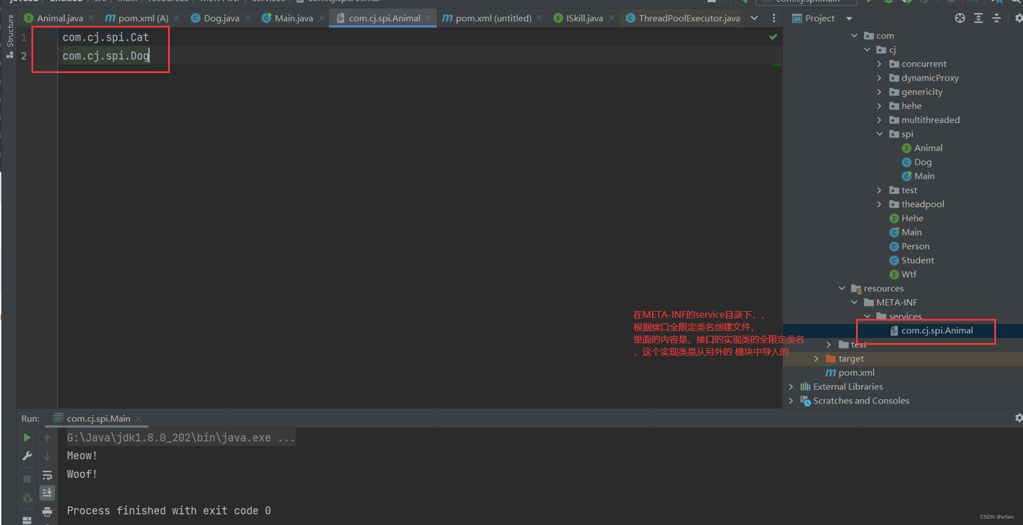Switch to pom.xml (untitled) tab
The height and width of the screenshot is (525, 1023).
(493, 19)
